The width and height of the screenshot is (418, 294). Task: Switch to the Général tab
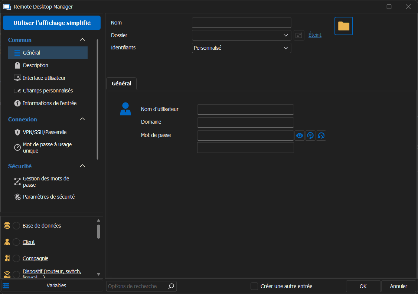pyautogui.click(x=121, y=84)
